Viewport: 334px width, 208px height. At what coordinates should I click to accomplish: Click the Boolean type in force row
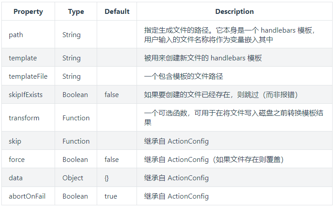pos(76,160)
